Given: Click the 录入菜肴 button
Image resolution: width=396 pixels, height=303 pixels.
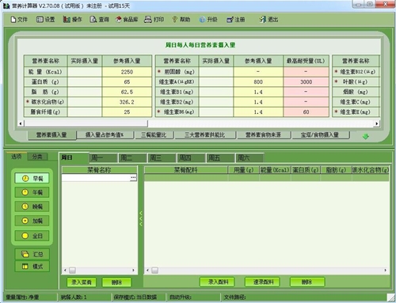Looking at the screenshot, I should click(82, 282).
